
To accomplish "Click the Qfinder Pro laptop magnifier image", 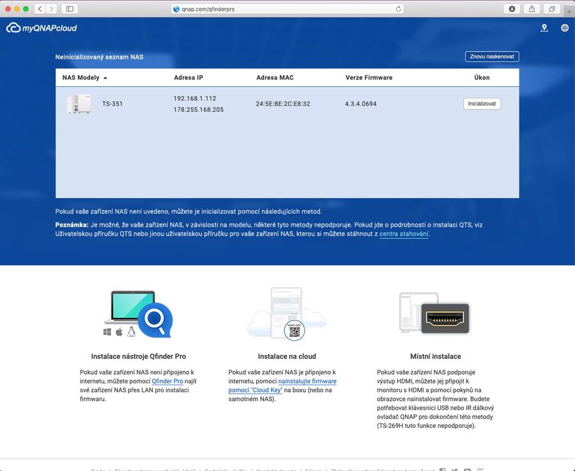I will (x=139, y=314).
